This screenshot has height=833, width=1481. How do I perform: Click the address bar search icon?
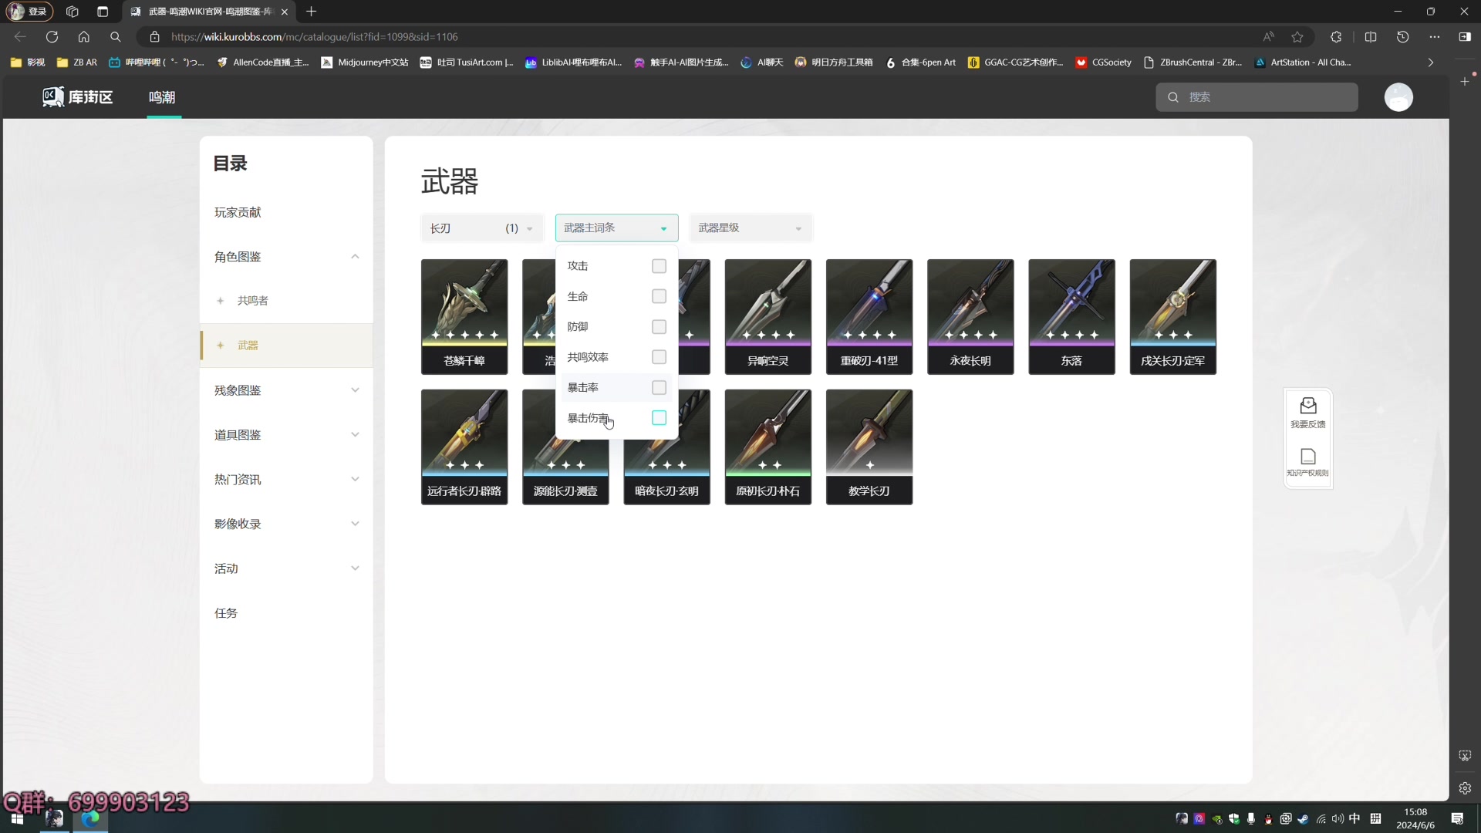tap(116, 36)
